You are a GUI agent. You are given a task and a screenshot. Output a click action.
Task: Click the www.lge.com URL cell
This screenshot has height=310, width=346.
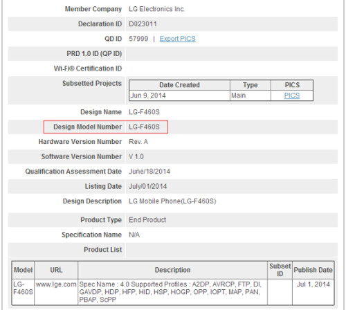coord(56,292)
